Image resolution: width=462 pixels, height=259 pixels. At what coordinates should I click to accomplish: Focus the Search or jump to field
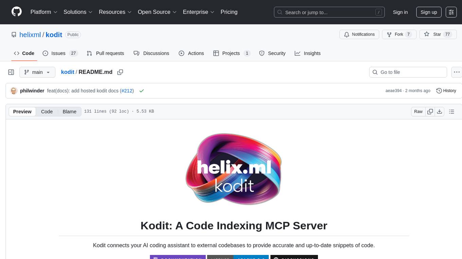pyautogui.click(x=329, y=12)
